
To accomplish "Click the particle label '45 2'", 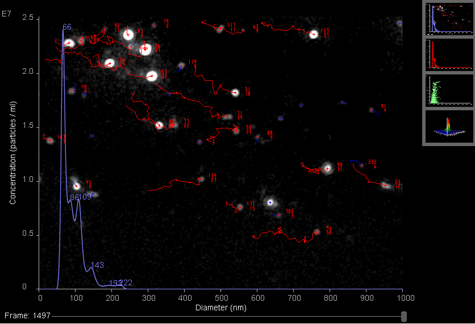I will [89, 185].
